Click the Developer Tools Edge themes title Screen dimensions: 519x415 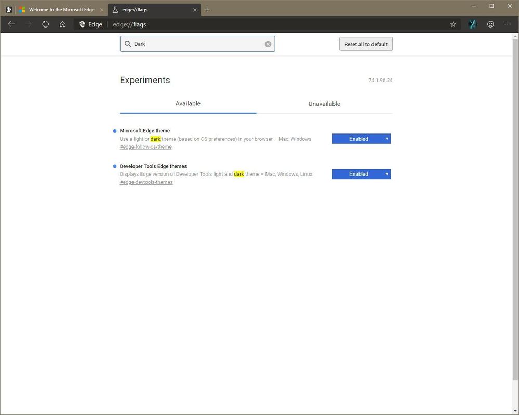[153, 166]
